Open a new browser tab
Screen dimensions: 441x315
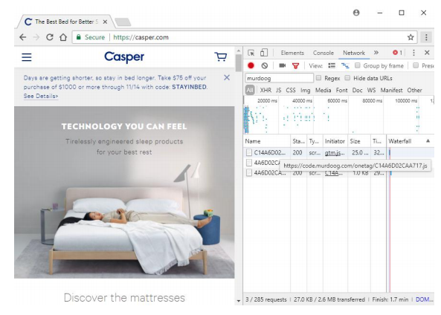(x=123, y=22)
